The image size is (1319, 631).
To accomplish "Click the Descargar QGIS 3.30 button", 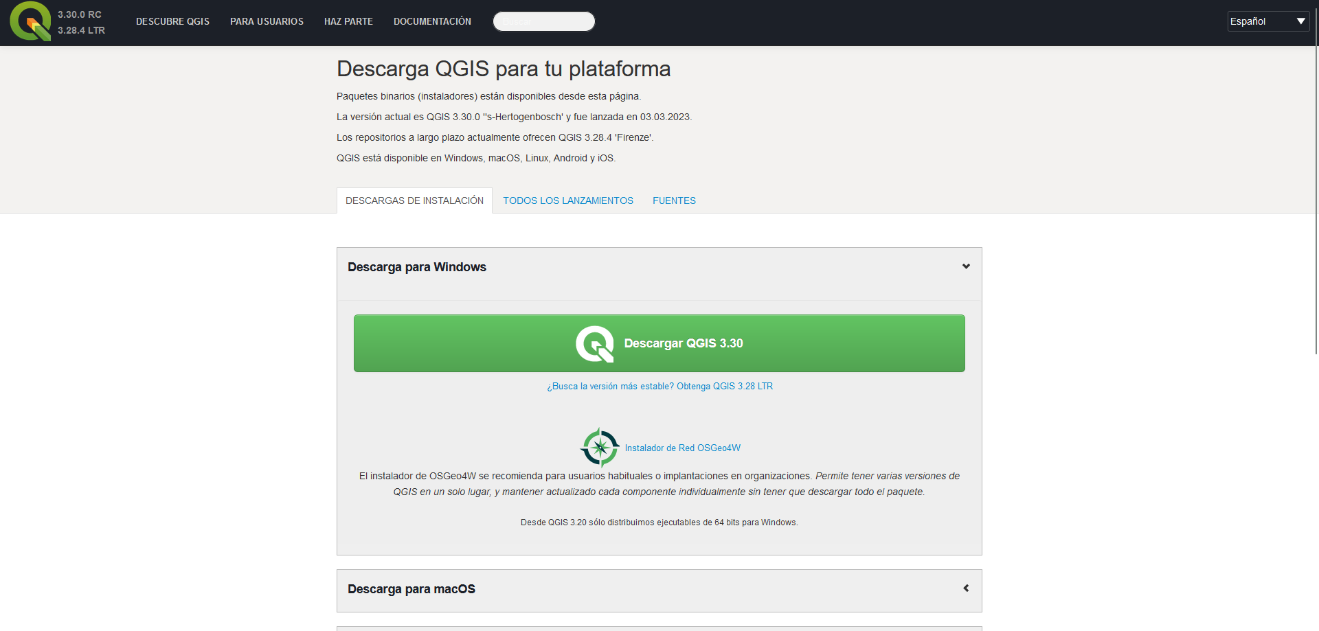I will [659, 343].
